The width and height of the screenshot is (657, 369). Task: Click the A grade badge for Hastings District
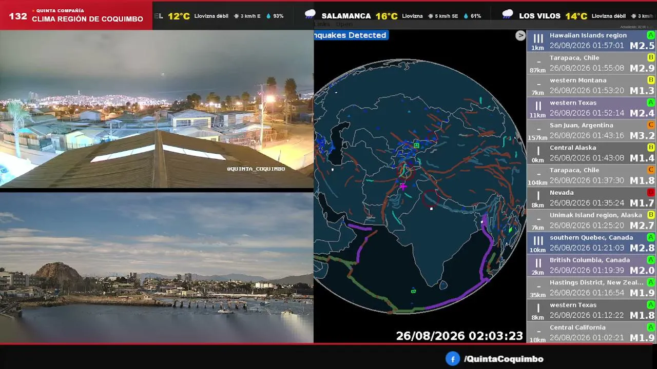coord(651,282)
